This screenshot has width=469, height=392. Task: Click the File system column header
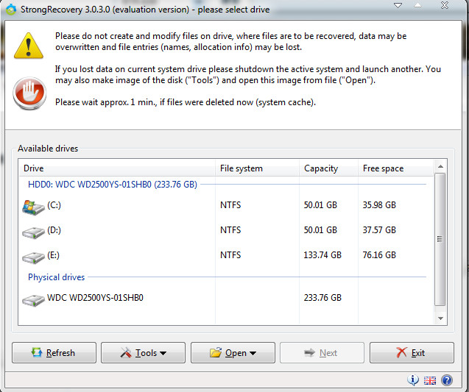click(257, 168)
